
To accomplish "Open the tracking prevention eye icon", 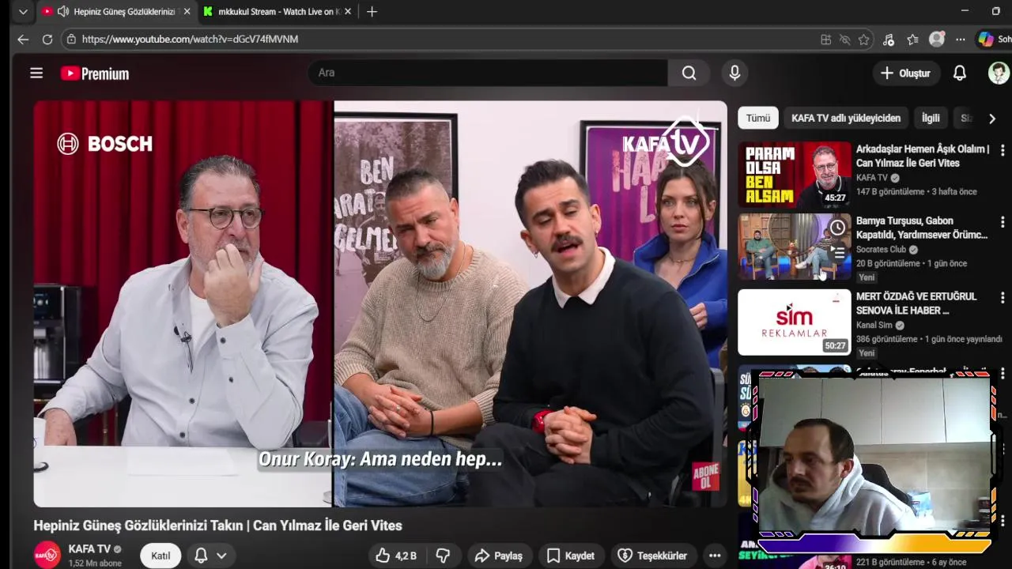I will pyautogui.click(x=844, y=40).
